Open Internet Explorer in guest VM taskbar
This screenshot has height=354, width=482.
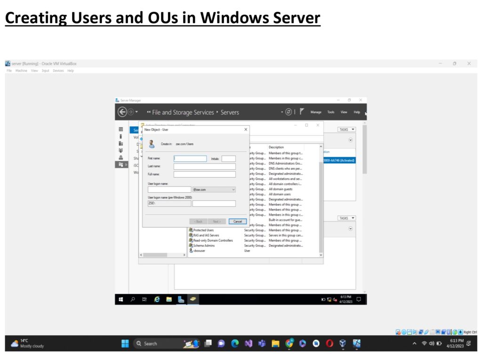click(157, 299)
